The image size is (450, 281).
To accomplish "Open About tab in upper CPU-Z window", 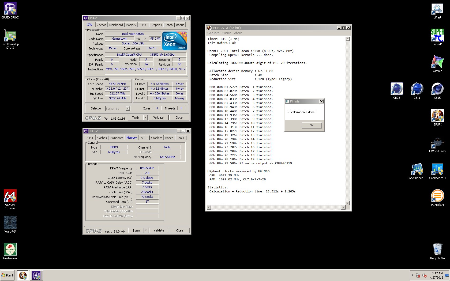I will pyautogui.click(x=180, y=25).
